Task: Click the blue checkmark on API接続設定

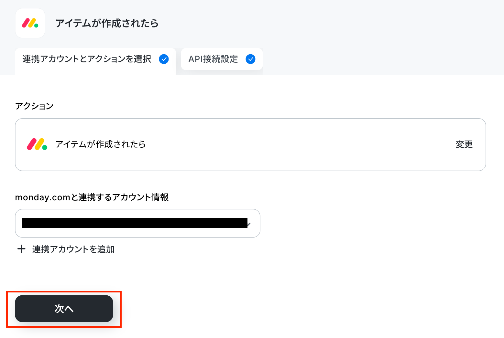Action: click(251, 59)
